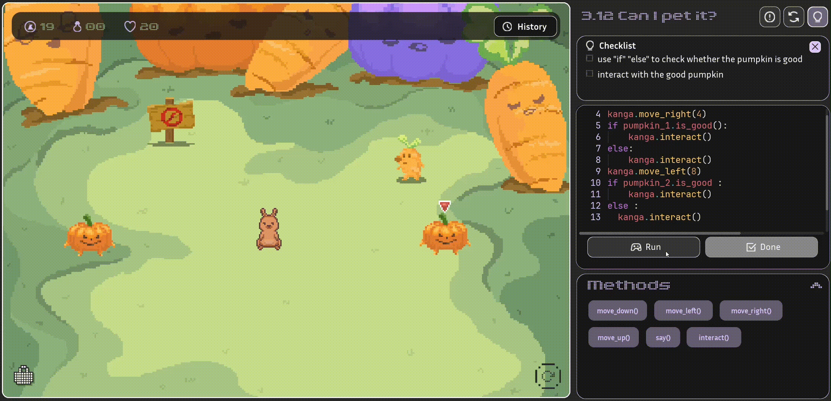The height and width of the screenshot is (401, 831).
Task: Insert the move_right() method
Action: click(751, 311)
